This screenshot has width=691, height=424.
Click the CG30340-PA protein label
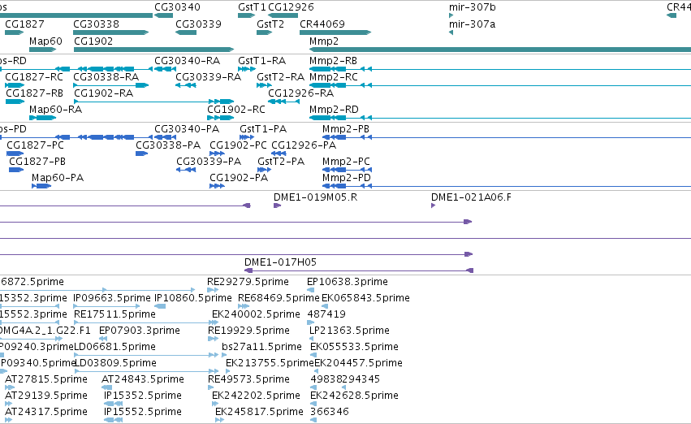pyautogui.click(x=187, y=128)
